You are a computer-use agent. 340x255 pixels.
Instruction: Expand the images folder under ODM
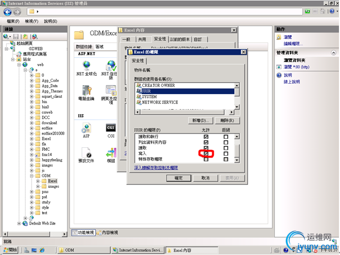(x=38, y=186)
